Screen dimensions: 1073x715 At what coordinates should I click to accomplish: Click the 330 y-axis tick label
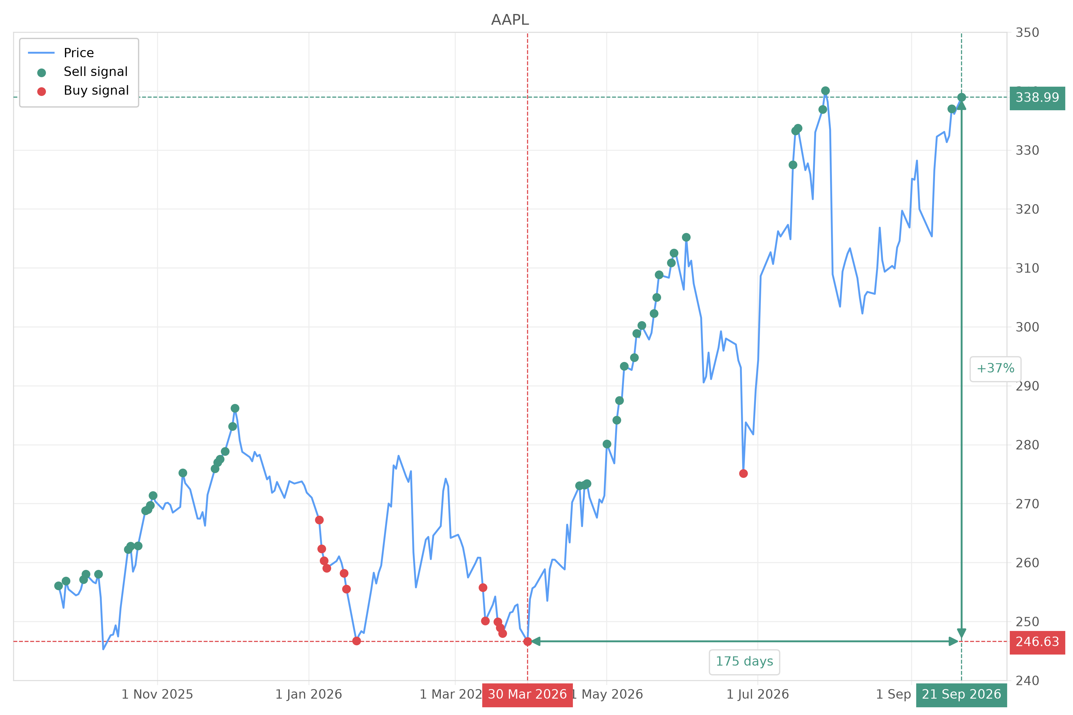[1027, 150]
